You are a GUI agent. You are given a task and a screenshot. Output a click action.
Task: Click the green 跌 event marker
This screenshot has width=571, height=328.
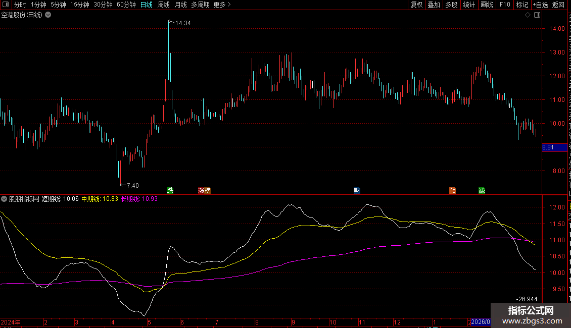tap(170, 190)
